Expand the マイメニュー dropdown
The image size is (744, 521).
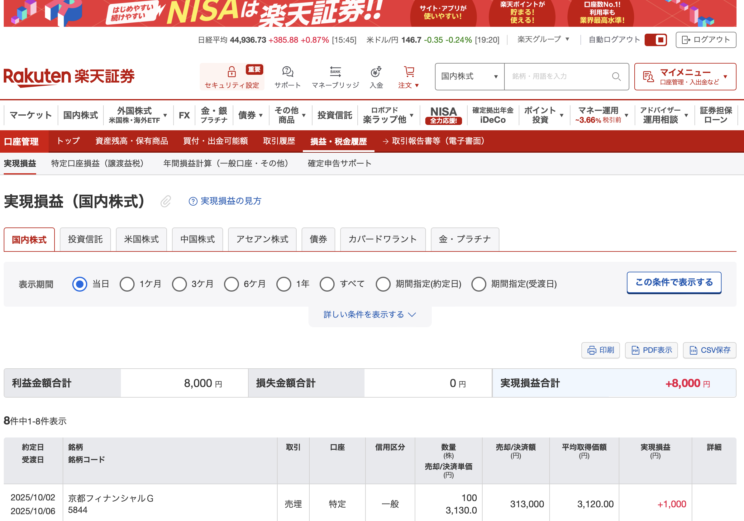coord(685,76)
